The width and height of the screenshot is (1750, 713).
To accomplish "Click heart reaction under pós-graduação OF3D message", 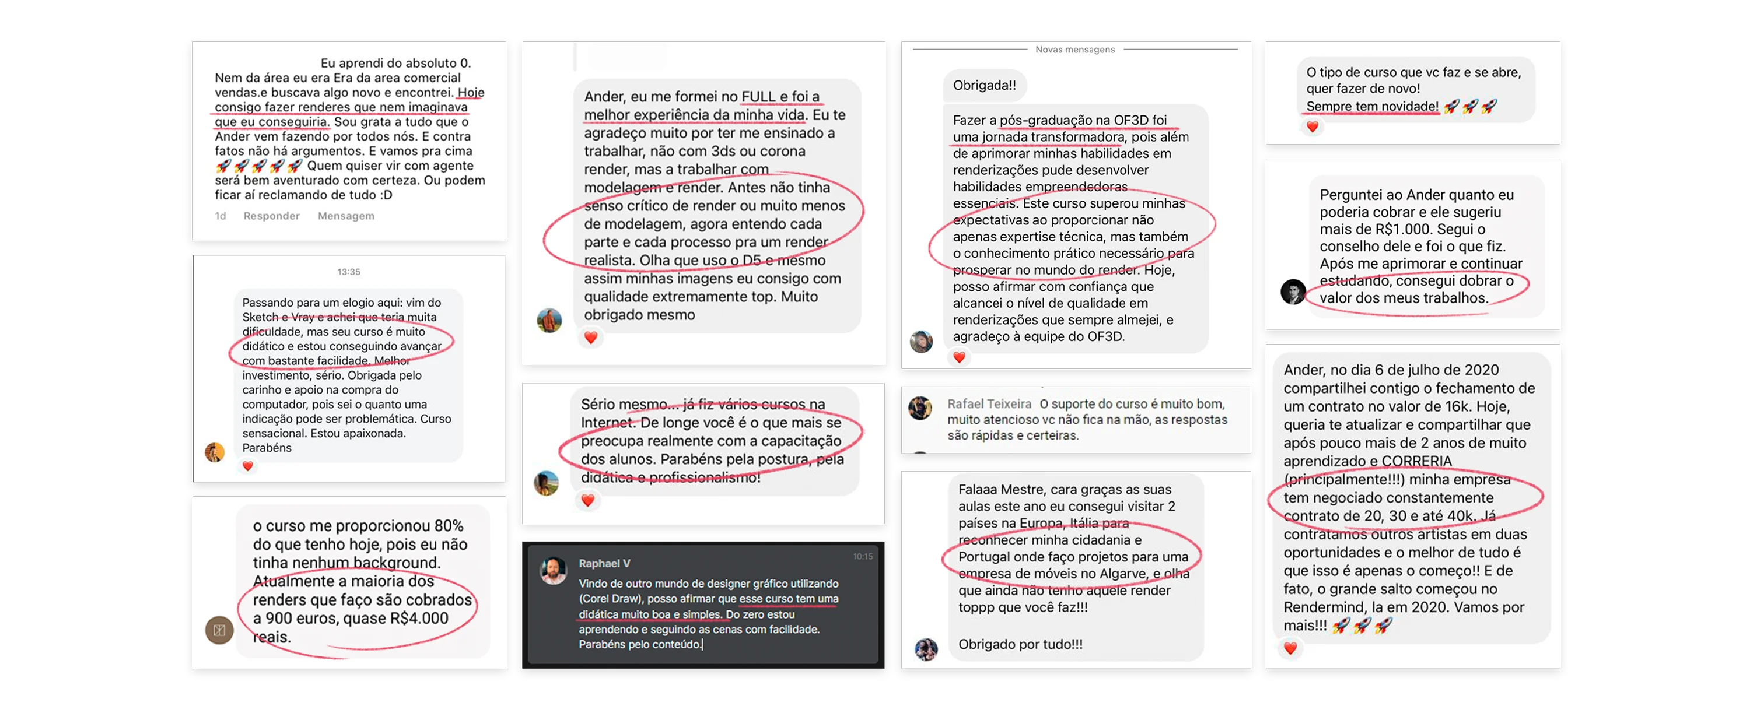I will [x=958, y=357].
